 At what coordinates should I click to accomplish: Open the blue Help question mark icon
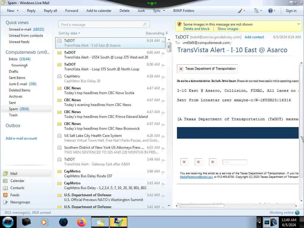coord(270,11)
